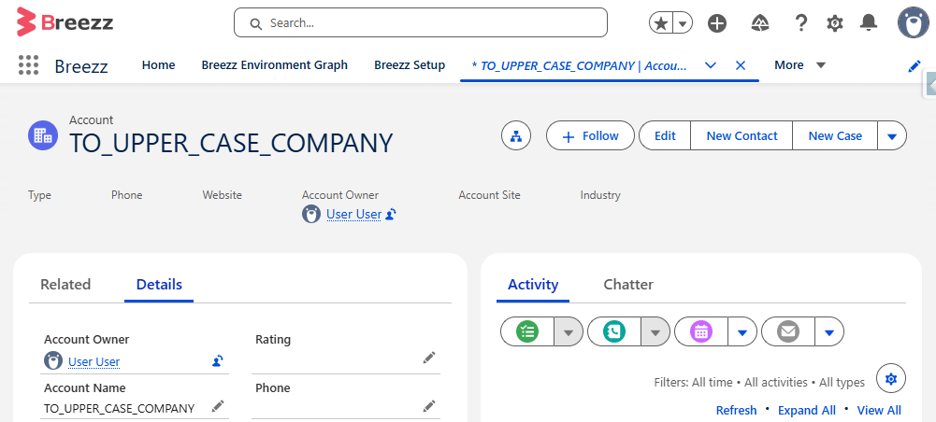Expand the Log a Call dropdown arrow
936x422 pixels.
tap(655, 332)
